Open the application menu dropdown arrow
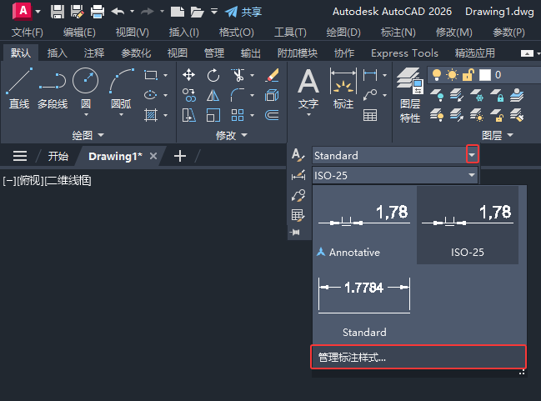Viewport: 541px width, 401px height. pyautogui.click(x=38, y=12)
